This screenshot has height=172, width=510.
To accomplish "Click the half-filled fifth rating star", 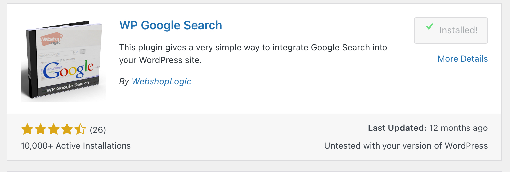I will click(x=80, y=129).
